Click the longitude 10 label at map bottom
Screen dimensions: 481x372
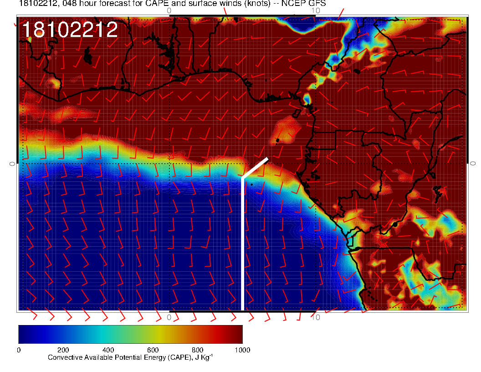click(x=316, y=317)
